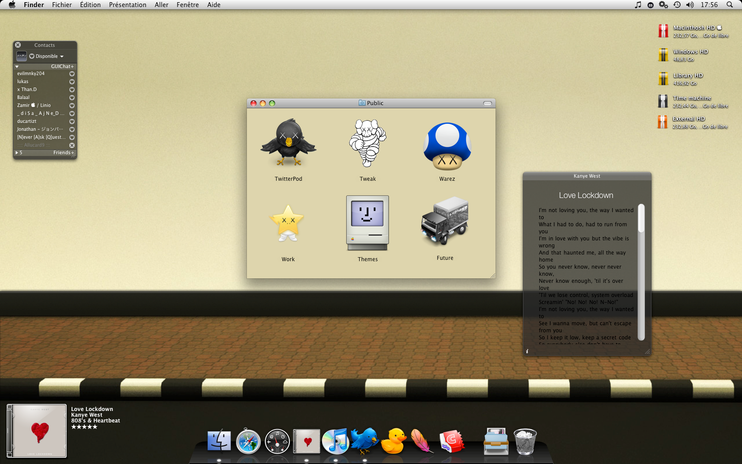Click status indicator beside x Than.D
This screenshot has height=464, width=742.
pos(72,90)
